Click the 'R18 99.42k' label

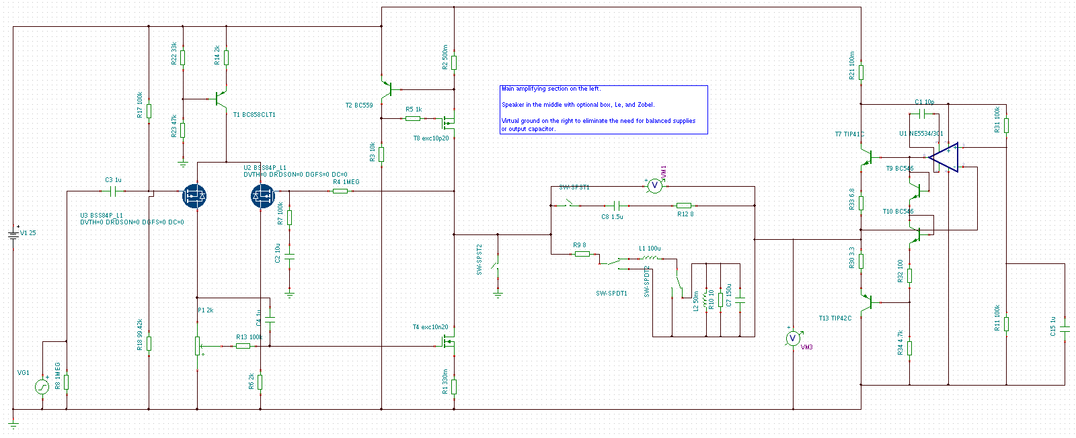pos(140,335)
